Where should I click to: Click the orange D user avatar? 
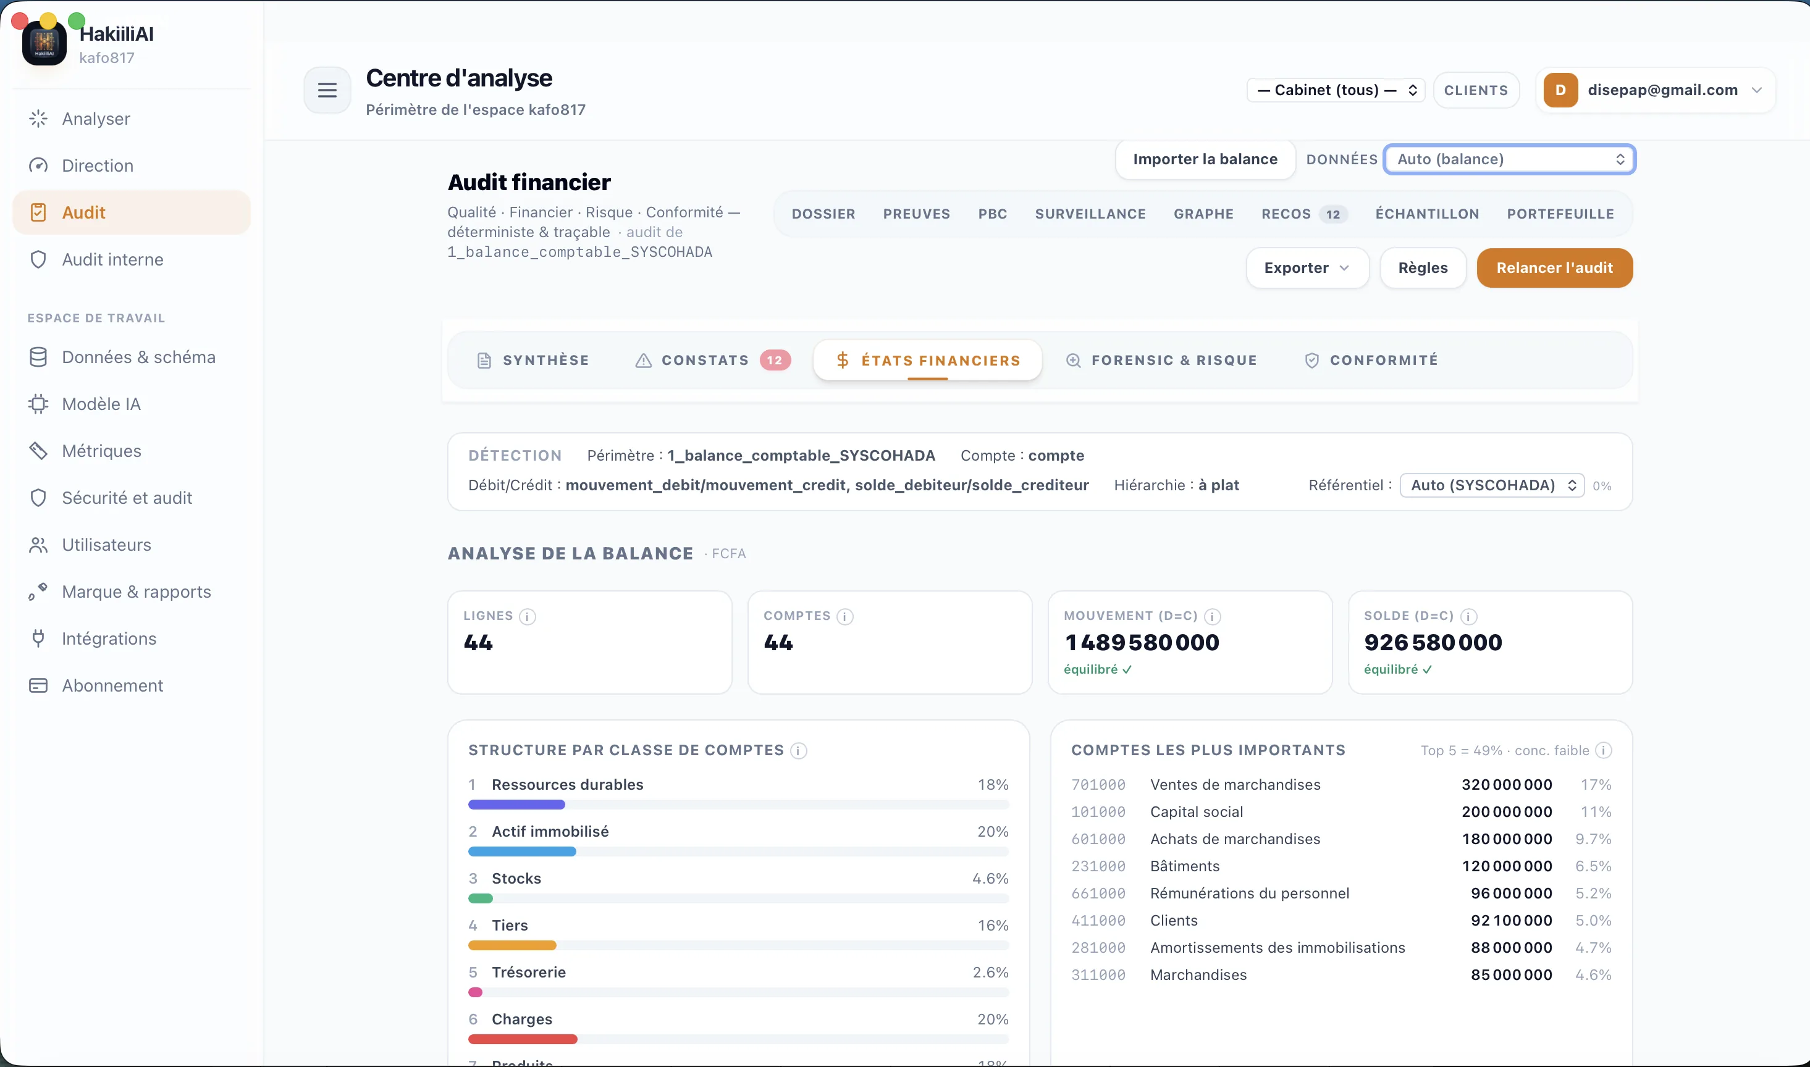pyautogui.click(x=1560, y=90)
